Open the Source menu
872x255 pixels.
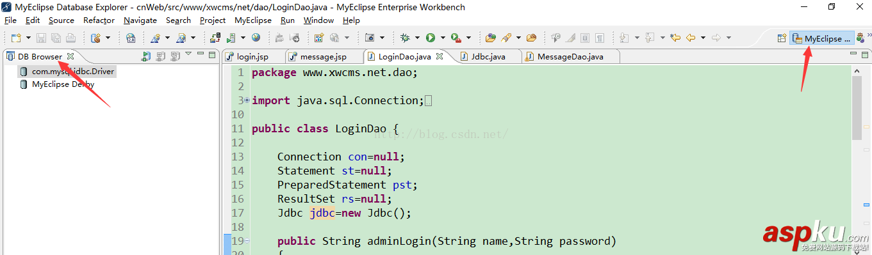pos(62,20)
